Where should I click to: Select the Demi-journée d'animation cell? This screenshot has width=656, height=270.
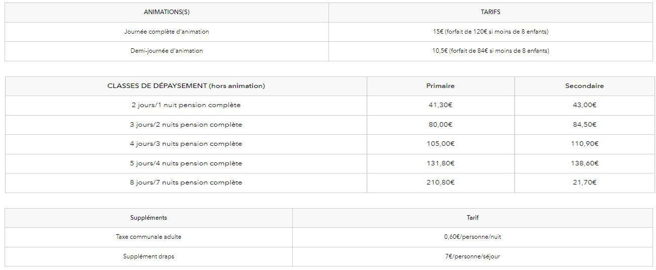coord(167,51)
